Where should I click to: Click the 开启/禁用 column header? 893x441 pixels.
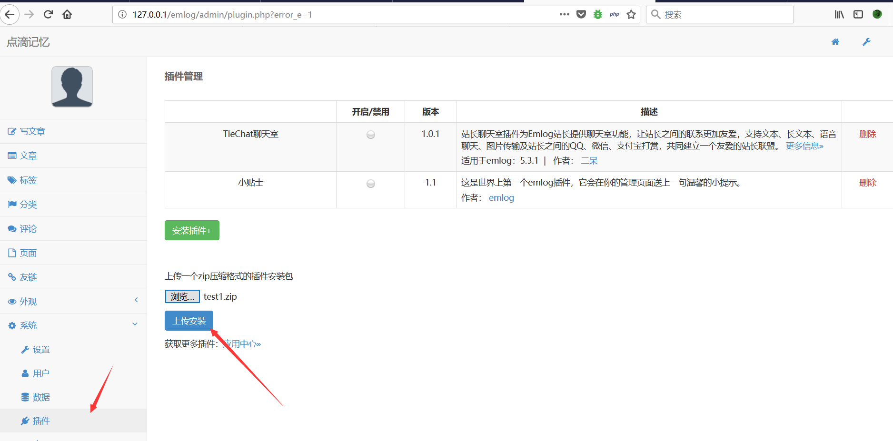click(x=370, y=112)
